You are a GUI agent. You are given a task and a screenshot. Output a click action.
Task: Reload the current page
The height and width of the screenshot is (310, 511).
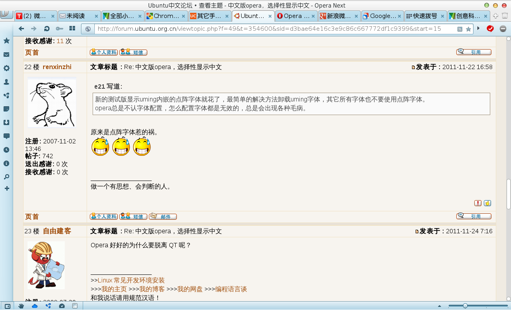click(47, 29)
